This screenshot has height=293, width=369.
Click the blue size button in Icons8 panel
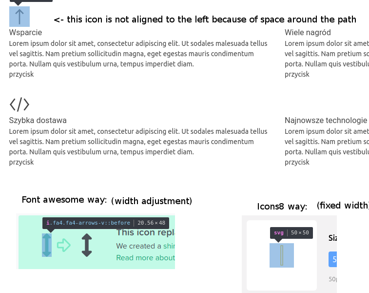click(332, 259)
